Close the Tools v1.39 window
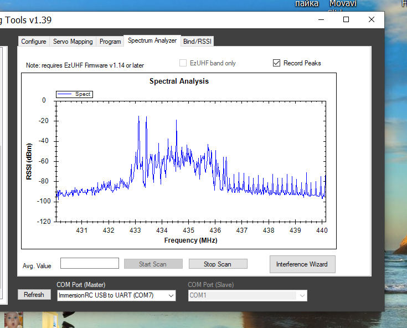Viewport: 407px width, 328px height. [372, 19]
